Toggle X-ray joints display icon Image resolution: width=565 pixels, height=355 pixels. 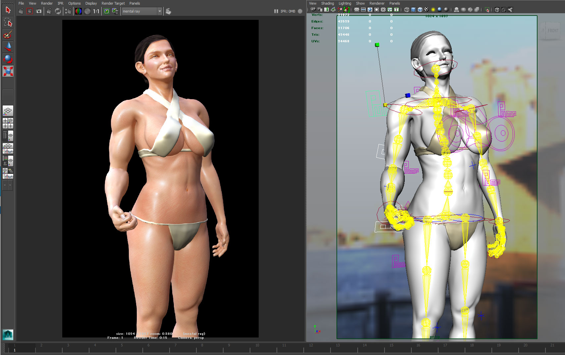510,10
